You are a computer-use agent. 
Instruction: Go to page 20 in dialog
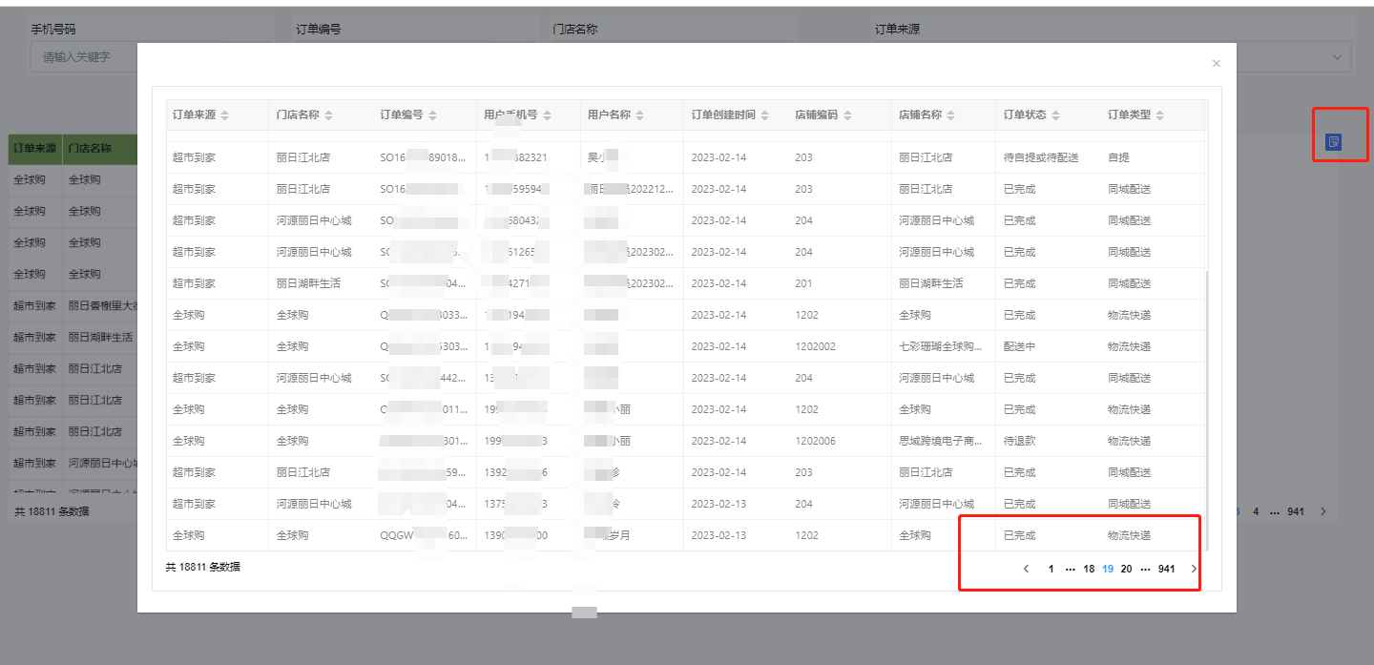point(1126,569)
